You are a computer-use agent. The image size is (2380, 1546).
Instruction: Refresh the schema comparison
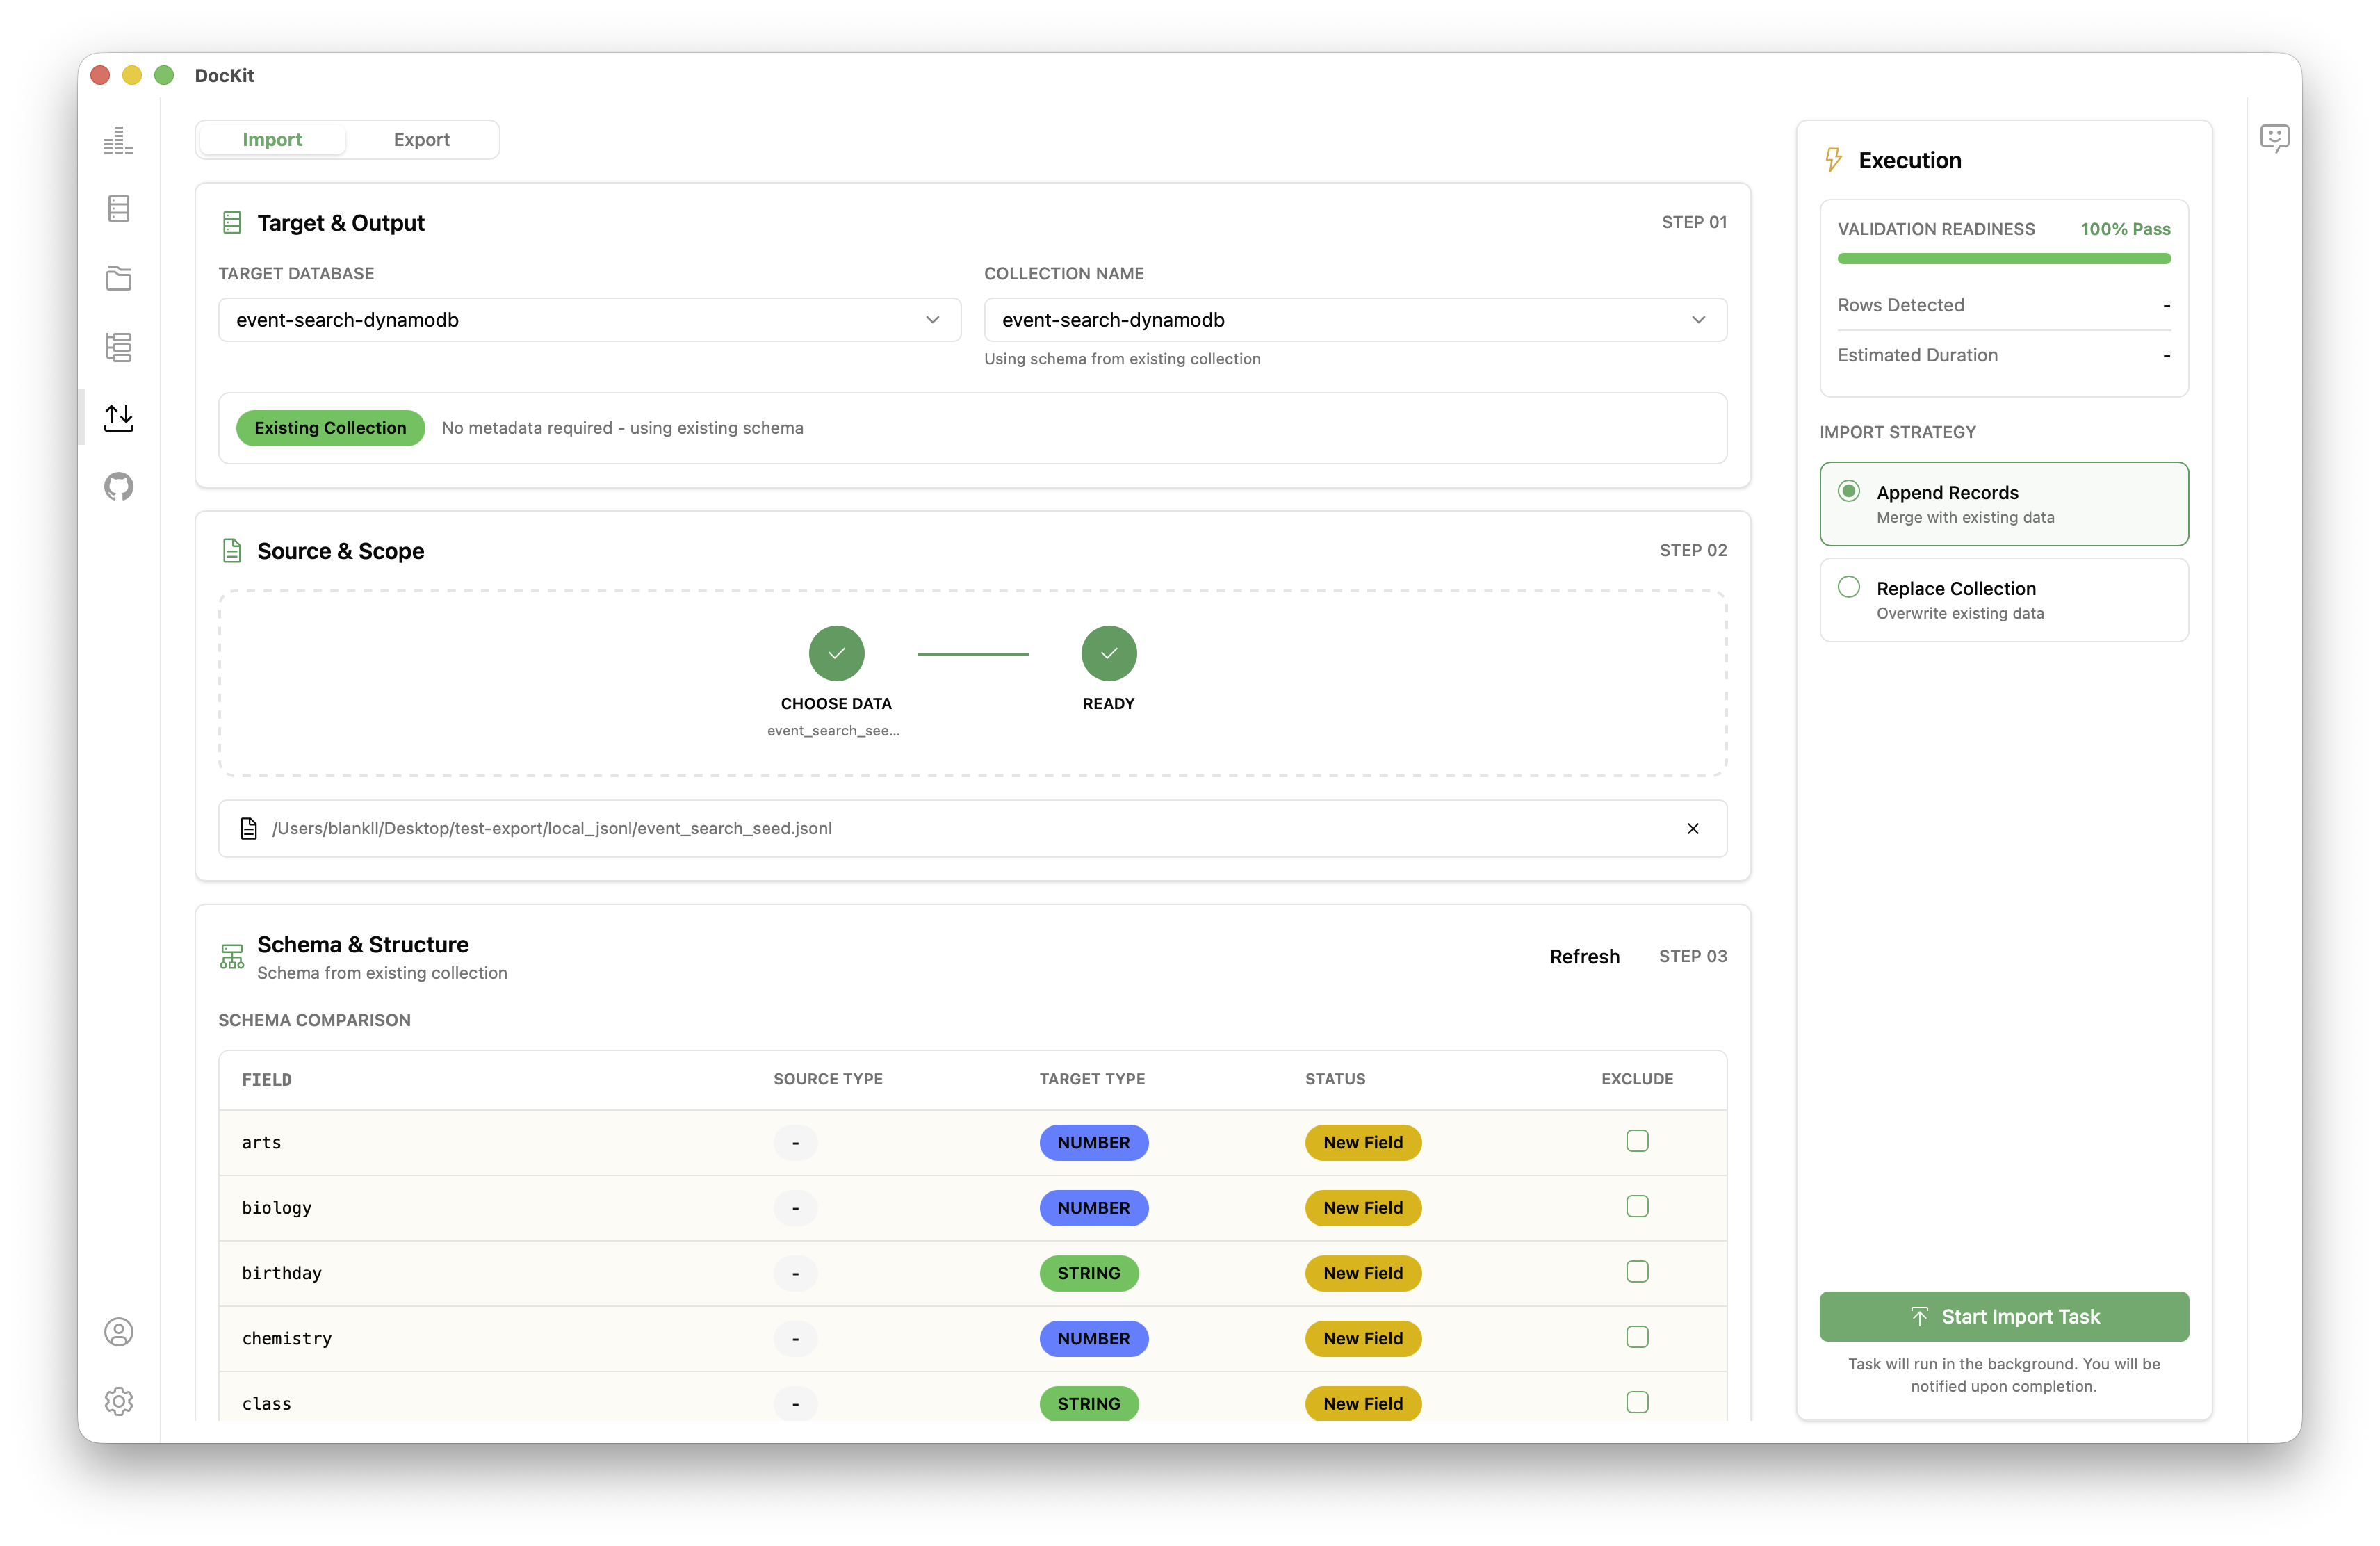pos(1584,956)
